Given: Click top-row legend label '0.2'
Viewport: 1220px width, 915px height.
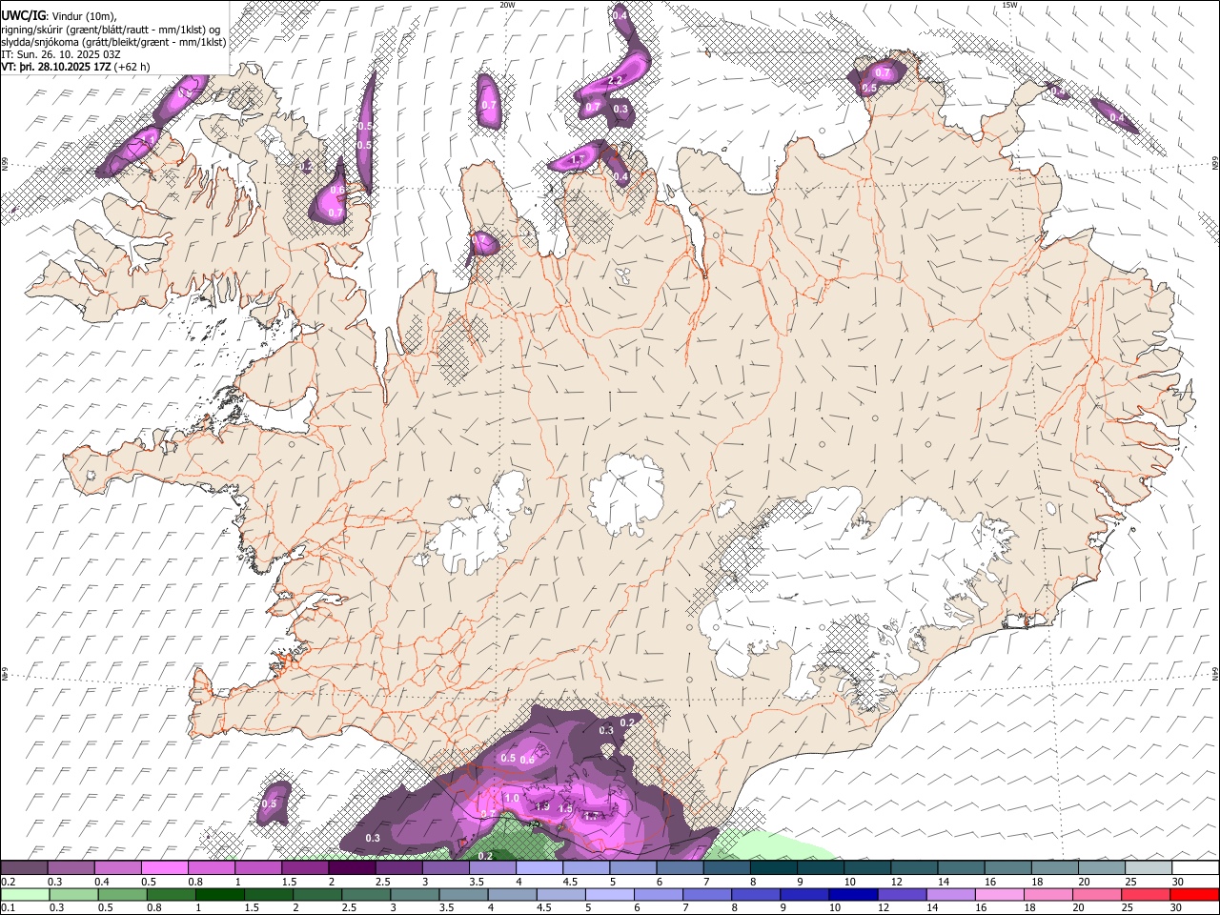Looking at the screenshot, I should point(8,882).
